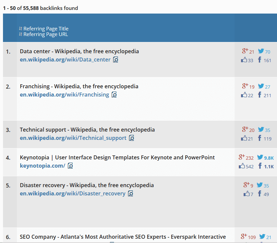Click Google+ icon in Disaster recovery row

point(246,185)
